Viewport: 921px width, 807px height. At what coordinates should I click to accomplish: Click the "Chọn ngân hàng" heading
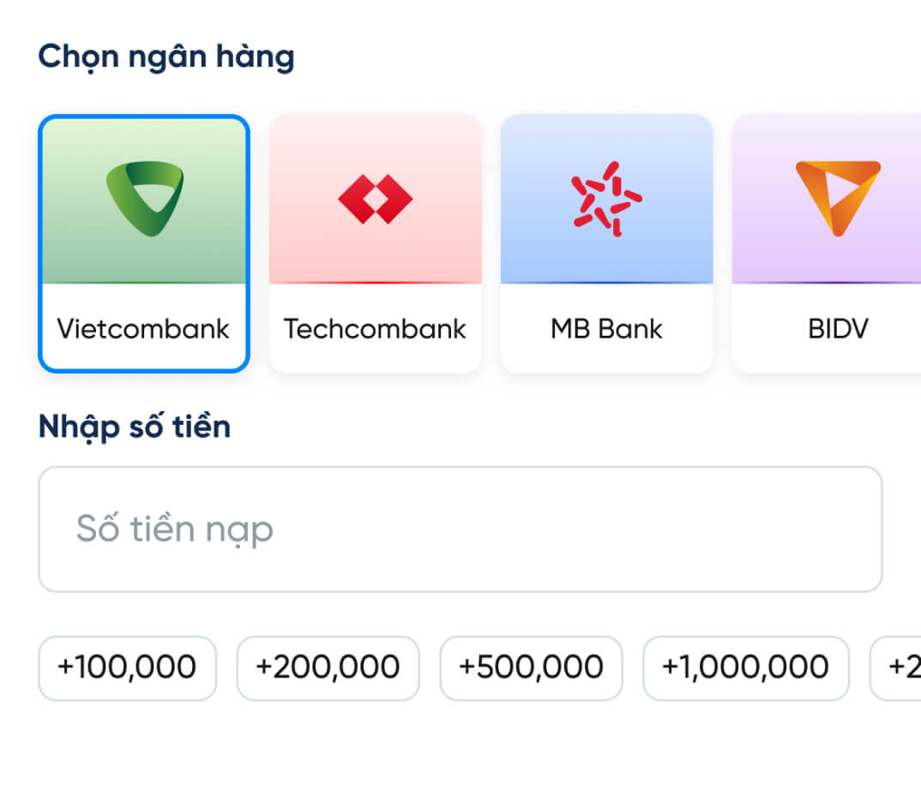[x=166, y=57]
